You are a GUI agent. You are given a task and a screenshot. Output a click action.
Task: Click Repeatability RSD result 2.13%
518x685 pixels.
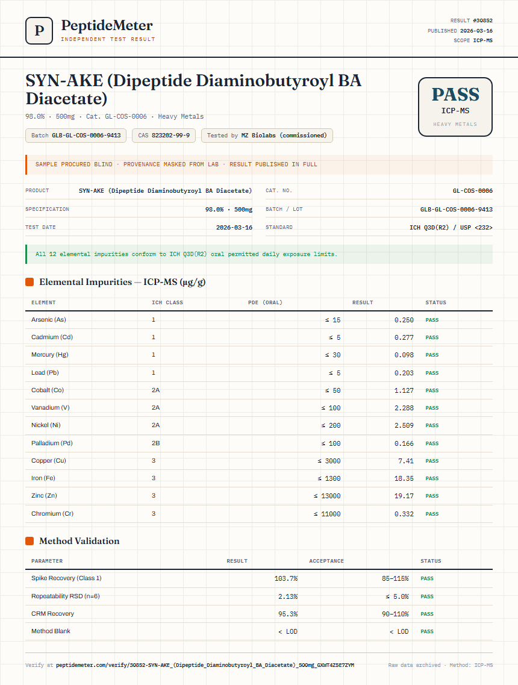pyautogui.click(x=288, y=597)
